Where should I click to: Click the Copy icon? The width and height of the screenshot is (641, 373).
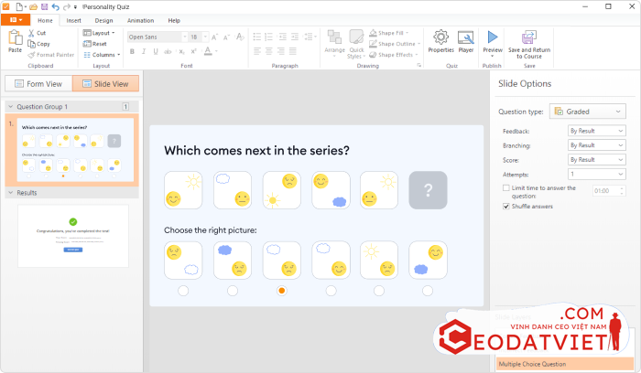31,44
